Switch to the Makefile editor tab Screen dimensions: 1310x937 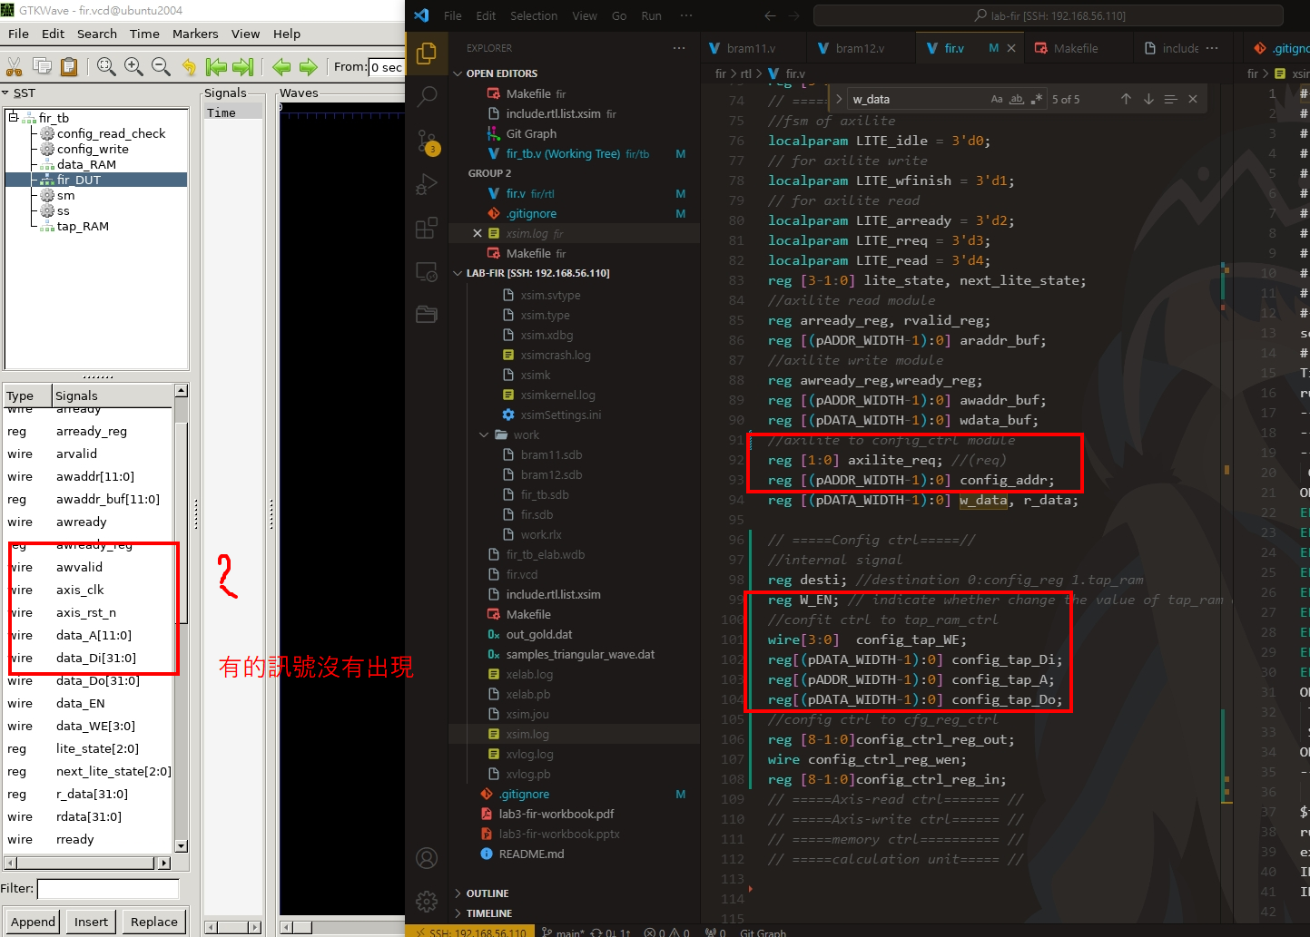[1076, 48]
